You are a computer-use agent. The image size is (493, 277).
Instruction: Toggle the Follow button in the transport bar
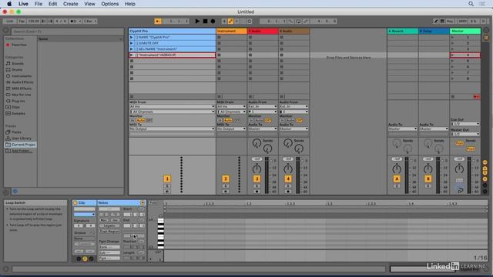point(158,21)
